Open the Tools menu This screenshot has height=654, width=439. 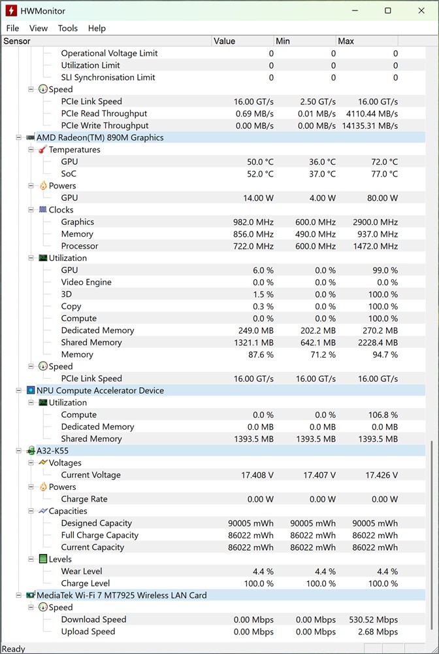[68, 28]
